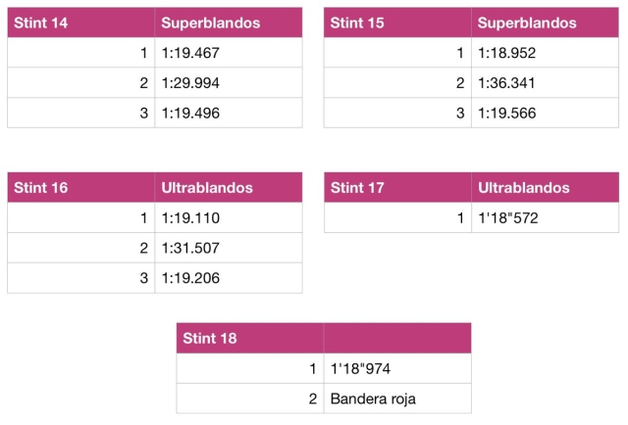Select the lap time 1:18.952
The width and height of the screenshot is (628, 425).
coord(546,53)
